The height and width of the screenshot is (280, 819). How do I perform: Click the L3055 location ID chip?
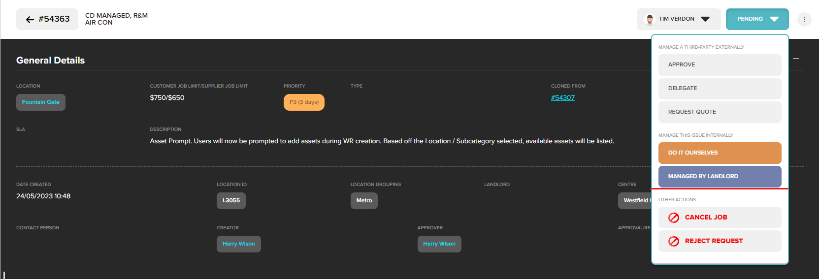coord(231,201)
